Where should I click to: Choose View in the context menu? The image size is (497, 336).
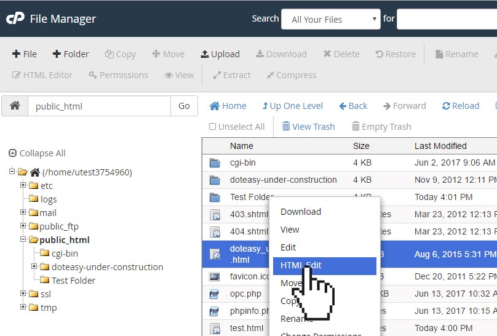(325, 230)
